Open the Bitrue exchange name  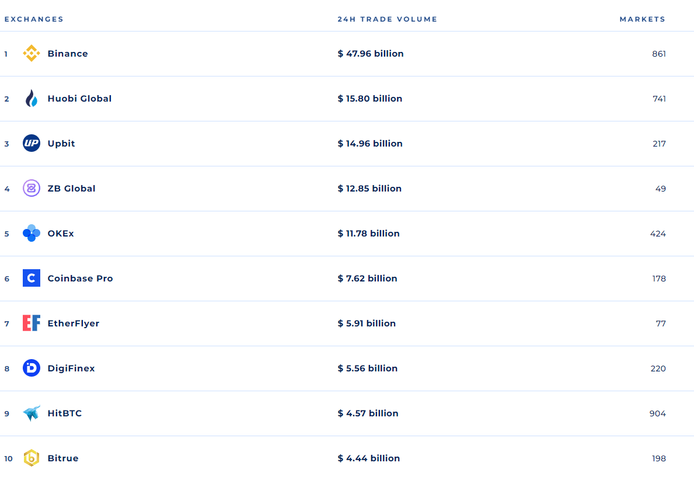point(63,458)
